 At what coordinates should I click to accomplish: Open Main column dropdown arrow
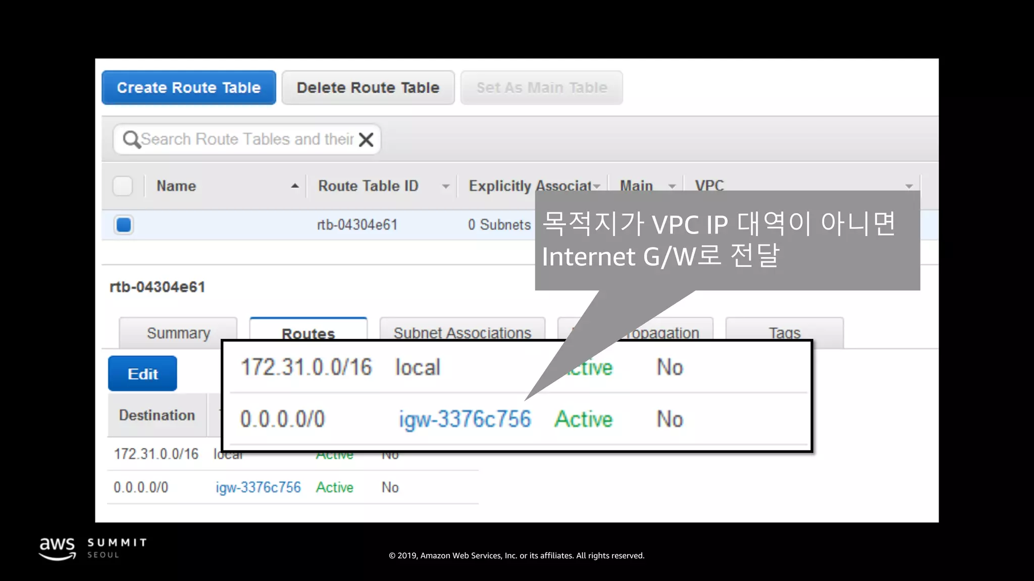672,187
